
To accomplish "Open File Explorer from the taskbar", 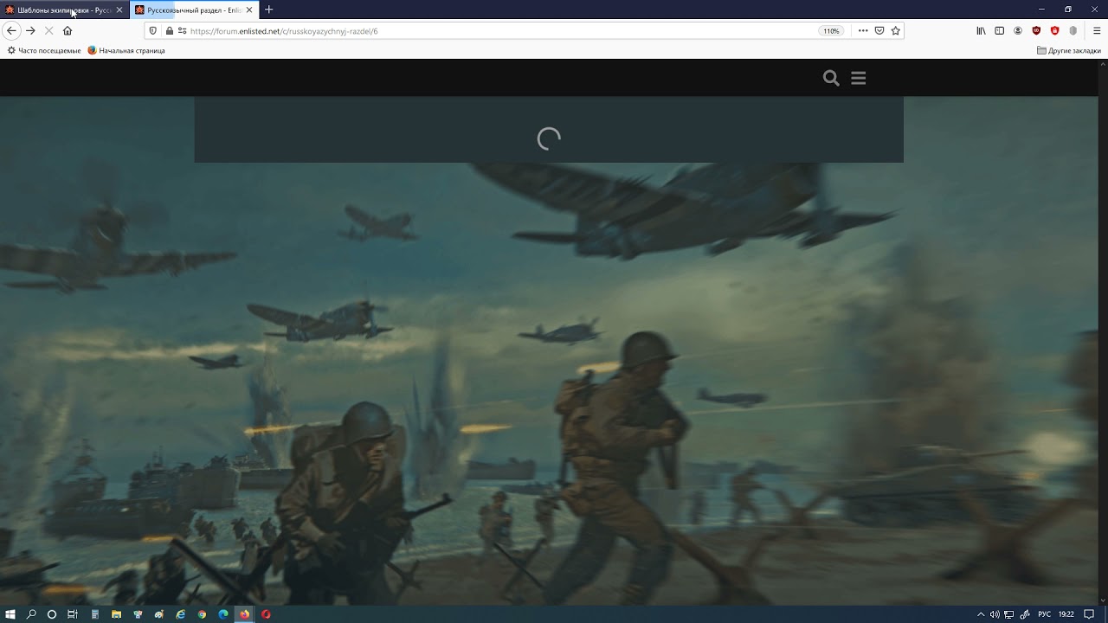I will 116,614.
